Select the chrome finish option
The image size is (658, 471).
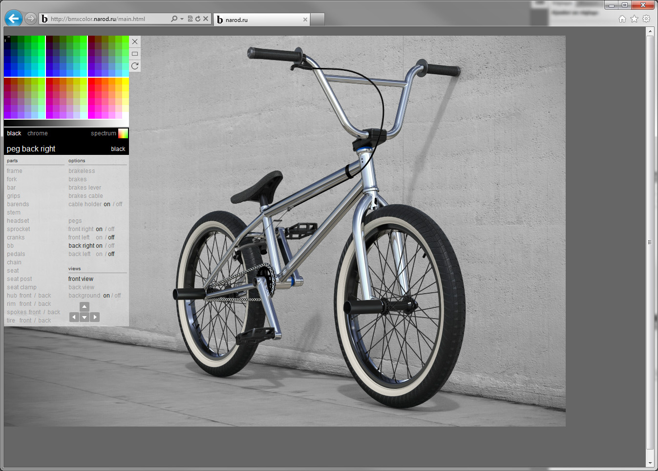coord(38,133)
